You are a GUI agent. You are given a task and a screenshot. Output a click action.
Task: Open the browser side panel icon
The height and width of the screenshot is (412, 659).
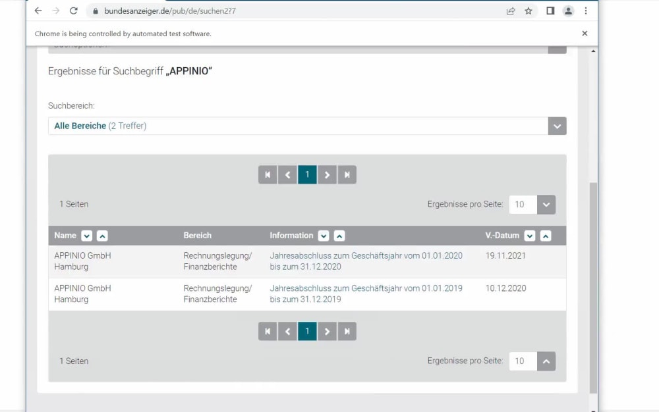(x=551, y=11)
